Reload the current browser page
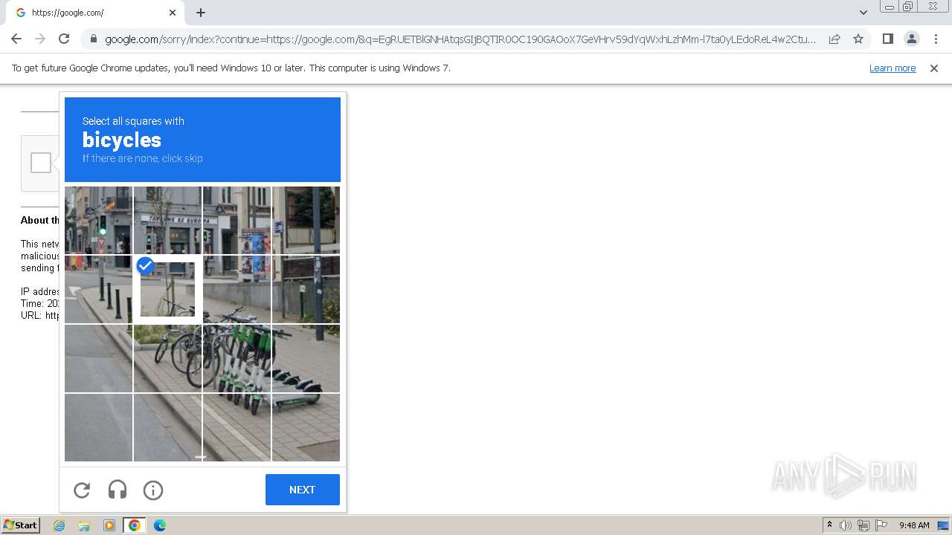Image resolution: width=952 pixels, height=535 pixels. (64, 39)
